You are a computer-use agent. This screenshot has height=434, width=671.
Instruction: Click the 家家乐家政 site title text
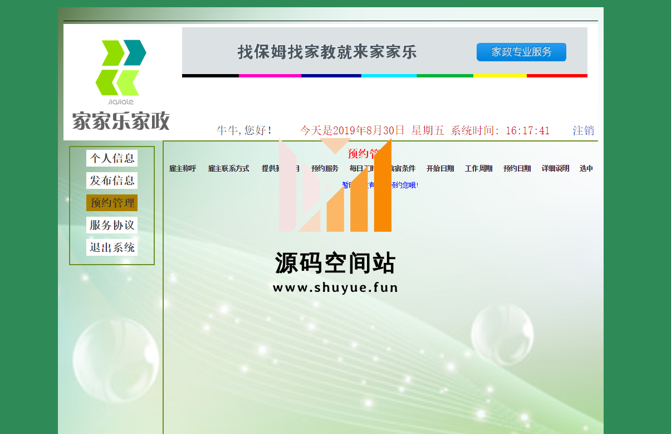[120, 121]
